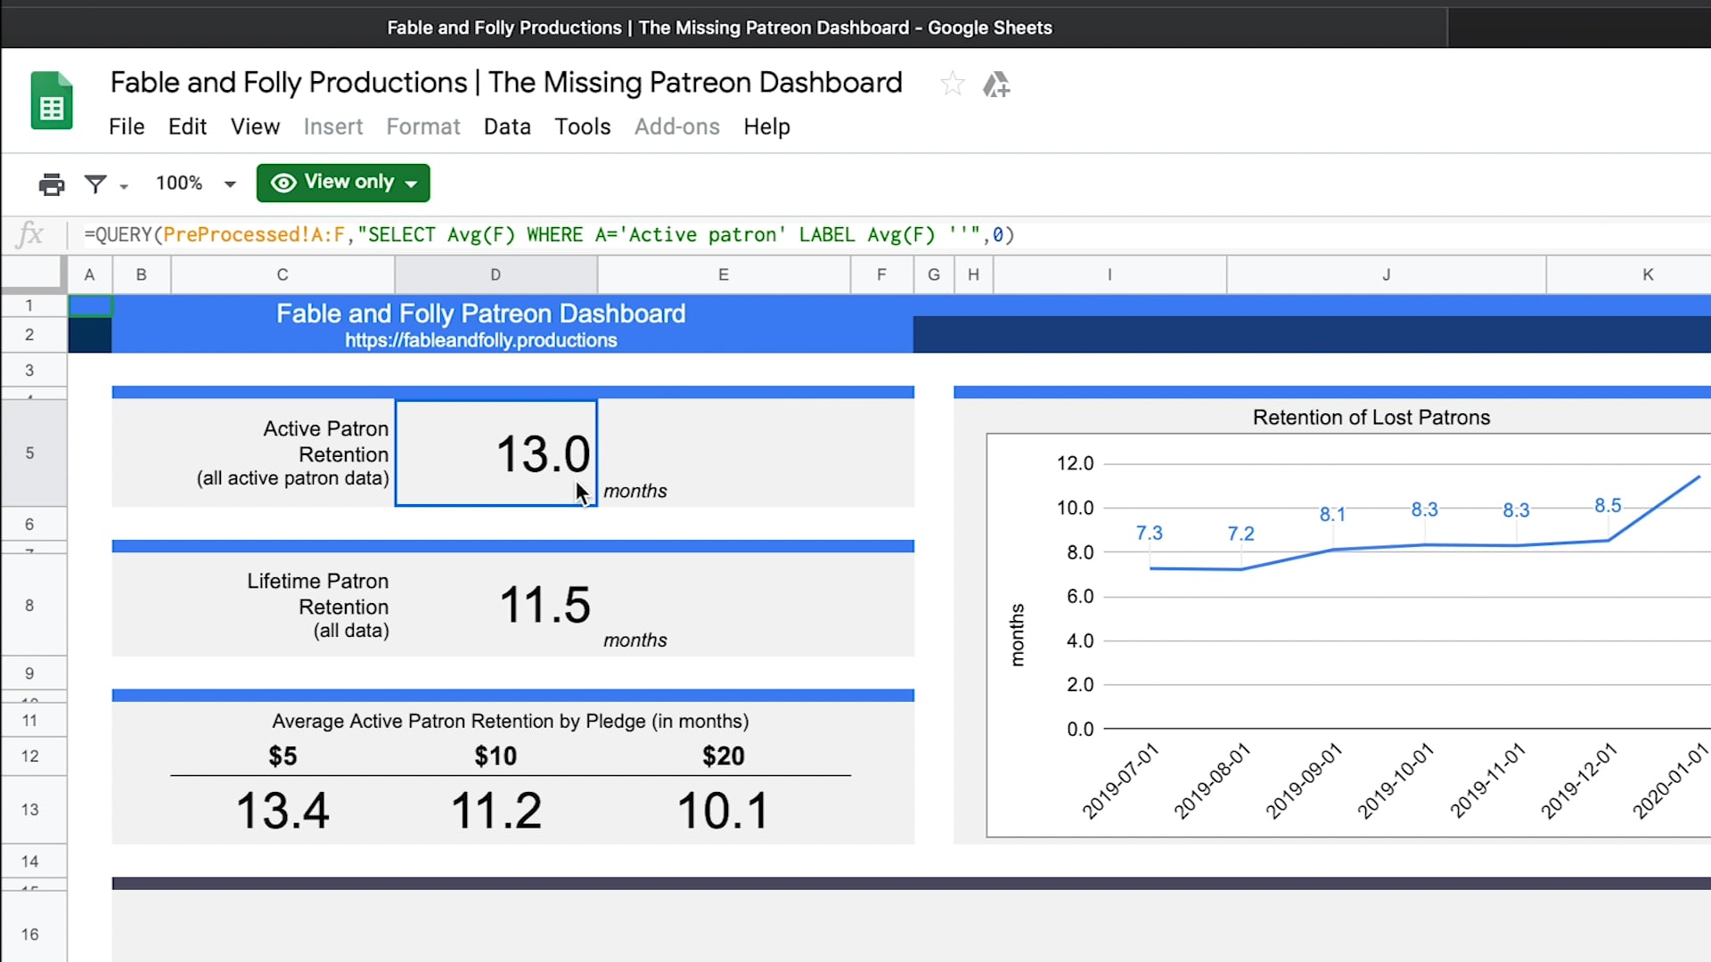Open the File menu
Image resolution: width=1711 pixels, height=962 pixels.
[x=127, y=126]
